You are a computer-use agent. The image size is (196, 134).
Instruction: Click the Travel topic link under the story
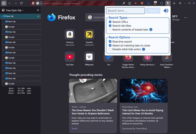tap(74, 128)
